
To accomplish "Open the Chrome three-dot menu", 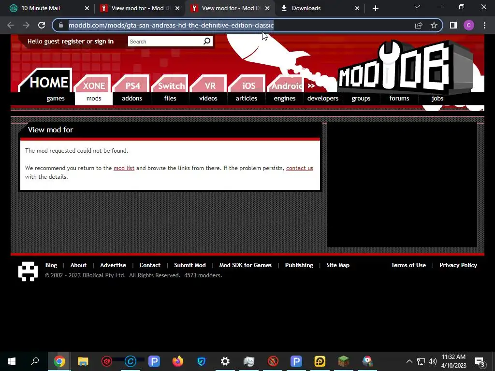I will [x=484, y=25].
